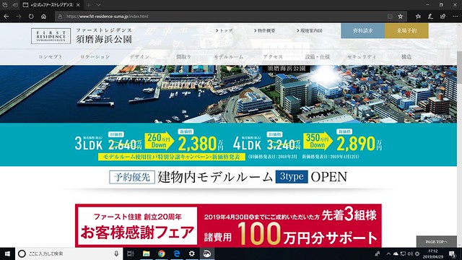
Task: Open the デザイン menu item
Action: coord(139,56)
